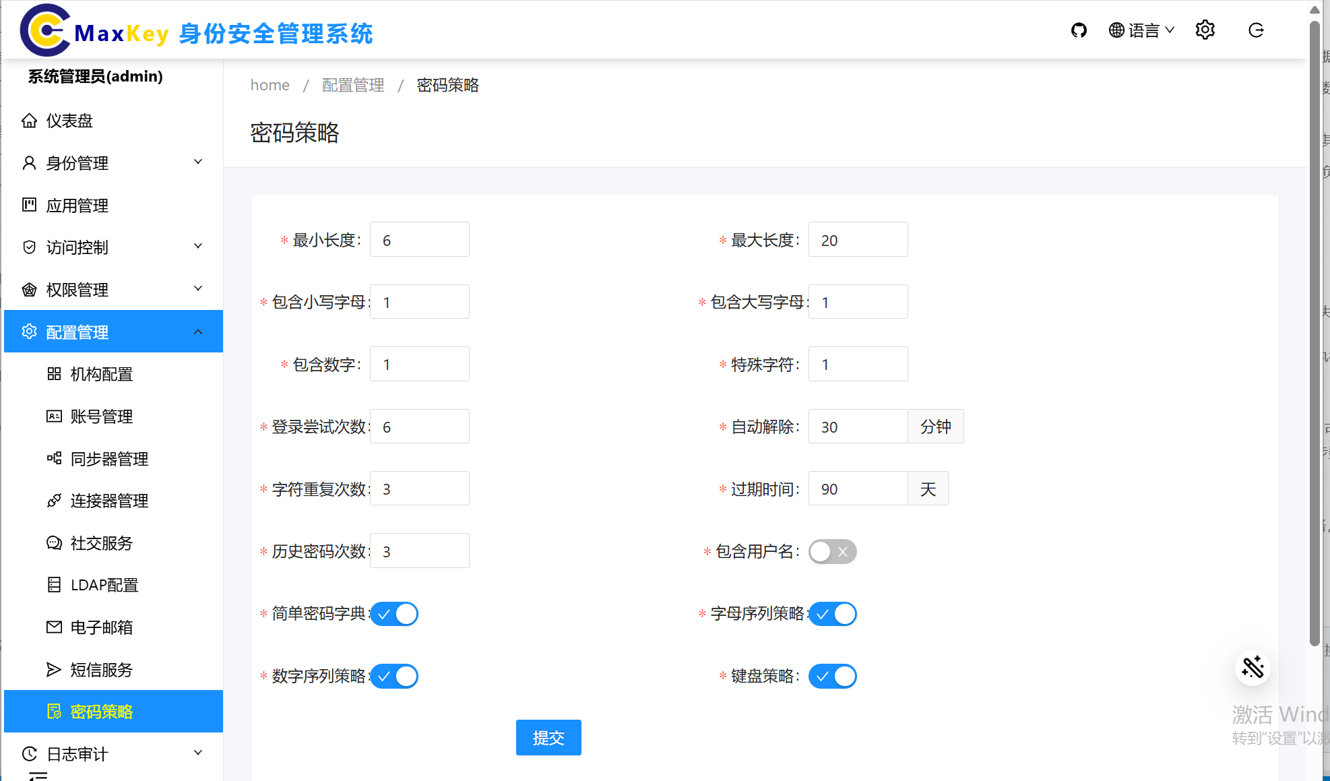Select the 仪表盘 dashboard icon
The height and width of the screenshot is (781, 1330).
[x=30, y=121]
